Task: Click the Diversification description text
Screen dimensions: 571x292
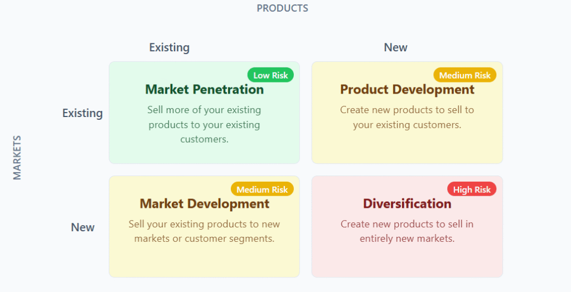Action: point(407,231)
